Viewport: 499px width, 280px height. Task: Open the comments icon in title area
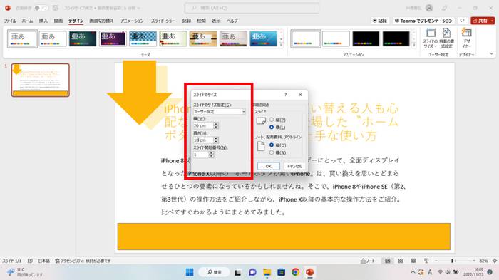pos(463,21)
